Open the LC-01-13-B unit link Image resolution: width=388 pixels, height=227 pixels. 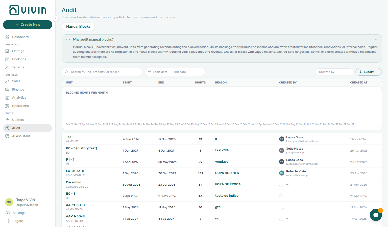[x=75, y=171]
